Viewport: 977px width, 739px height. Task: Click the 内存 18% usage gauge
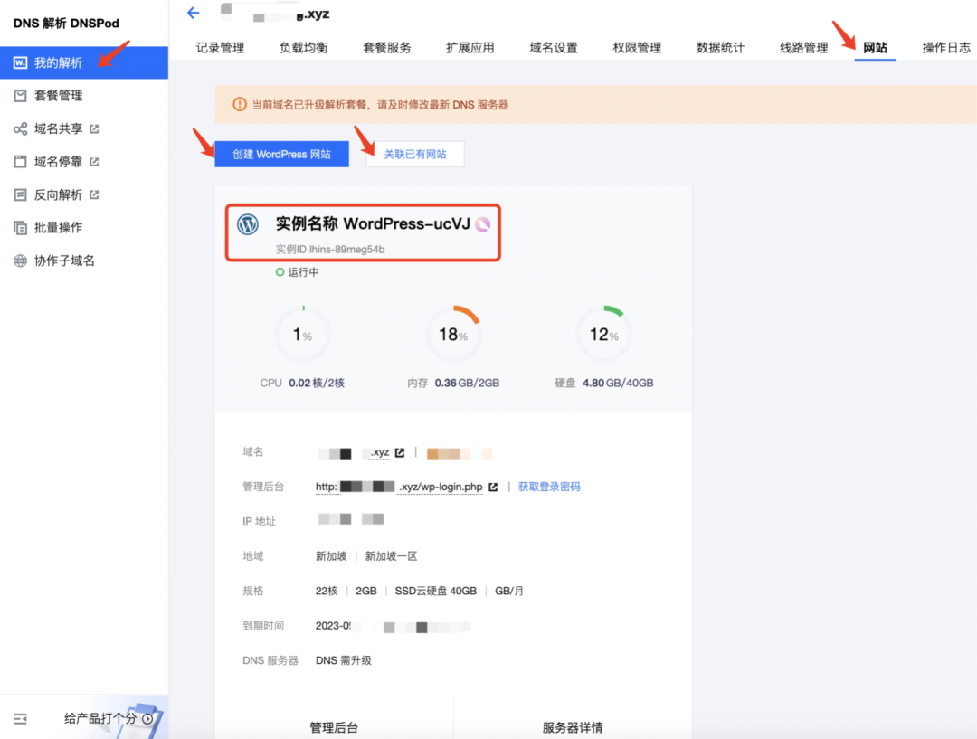453,334
